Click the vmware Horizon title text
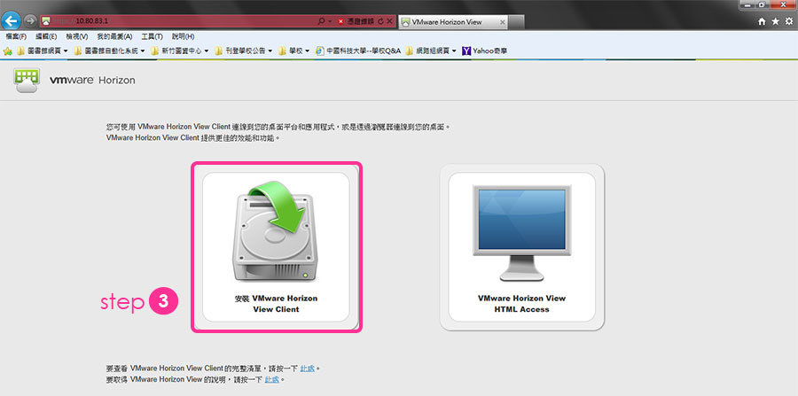 [x=92, y=81]
